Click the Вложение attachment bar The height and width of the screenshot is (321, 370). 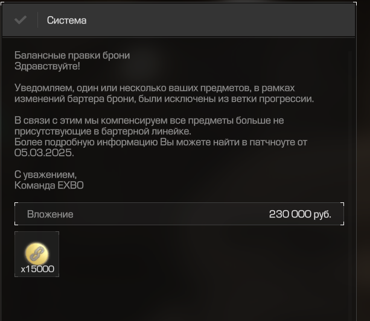[x=179, y=214]
